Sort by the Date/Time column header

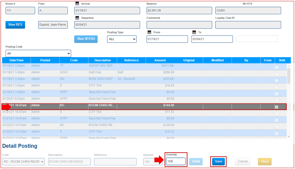click(x=16, y=60)
